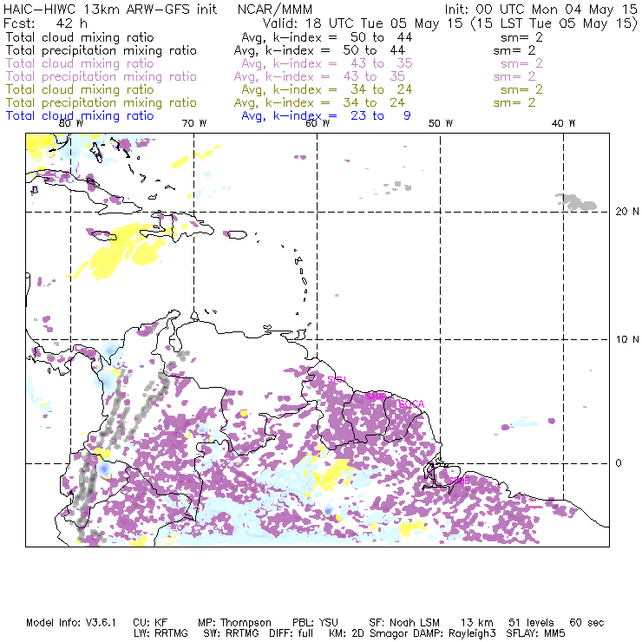Click the 'SMJP' station marker on map

click(x=376, y=396)
